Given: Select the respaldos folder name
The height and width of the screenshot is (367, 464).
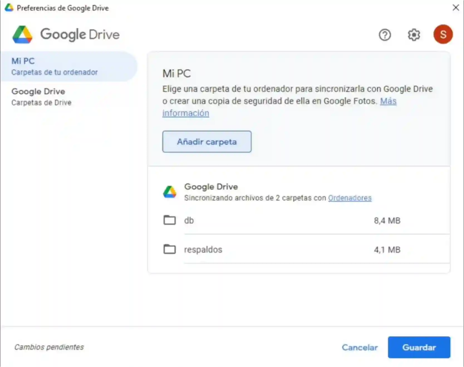Looking at the screenshot, I should (203, 250).
